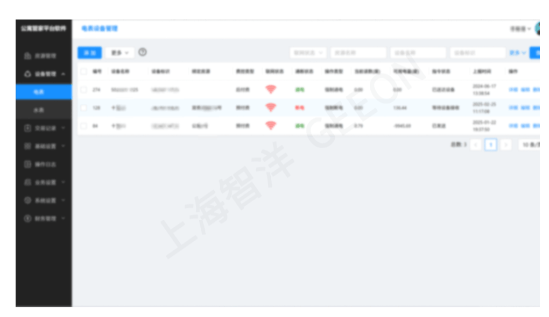Go to the next page arrow
Viewport: 549px width, 317px height.
505,145
